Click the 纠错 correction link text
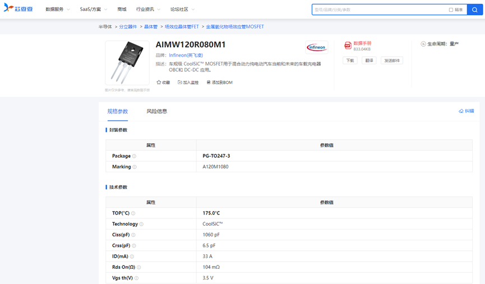 (x=469, y=111)
